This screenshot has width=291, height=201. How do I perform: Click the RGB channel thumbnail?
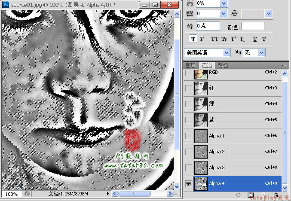click(201, 75)
